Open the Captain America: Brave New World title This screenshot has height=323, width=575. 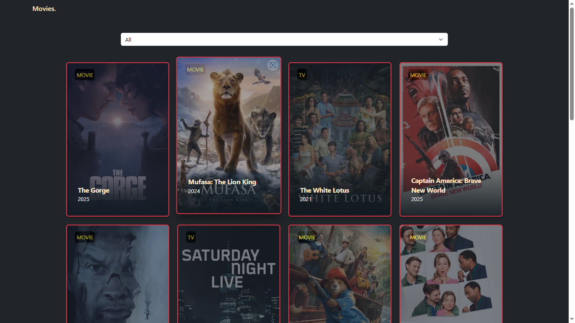click(446, 185)
